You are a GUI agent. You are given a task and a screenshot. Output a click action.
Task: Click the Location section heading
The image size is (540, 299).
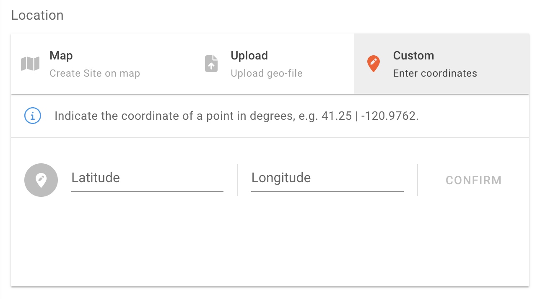[x=37, y=15]
